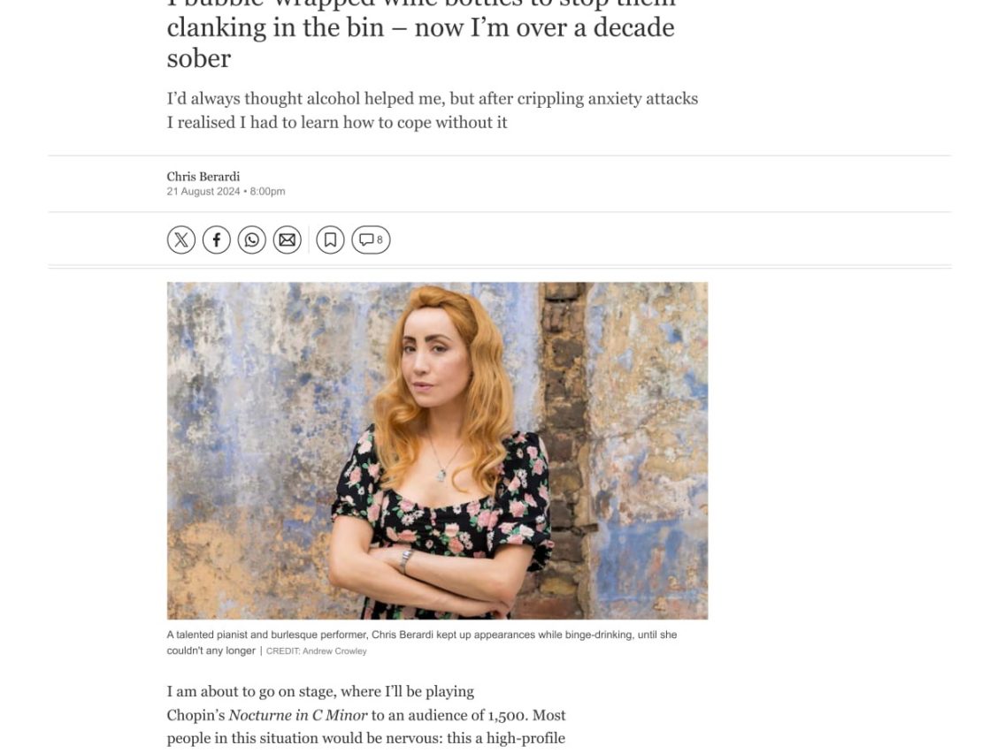Save article with the bookmark icon

pos(330,240)
